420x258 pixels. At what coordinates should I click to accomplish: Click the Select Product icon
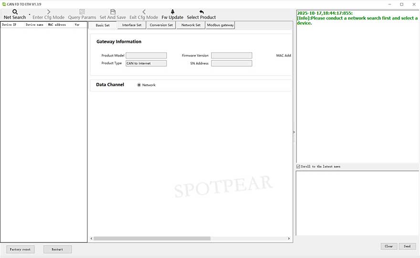(x=201, y=11)
